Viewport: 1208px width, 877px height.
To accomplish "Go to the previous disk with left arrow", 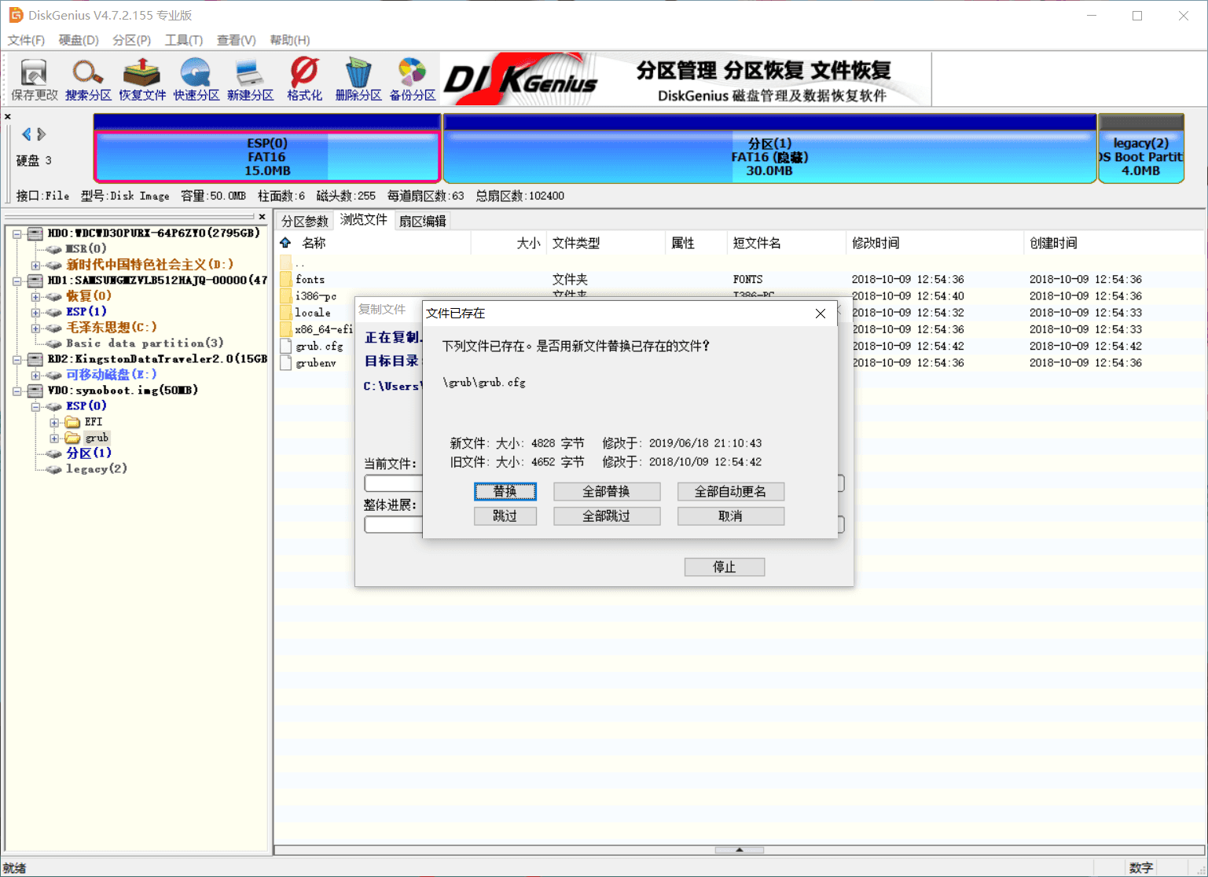I will point(27,134).
